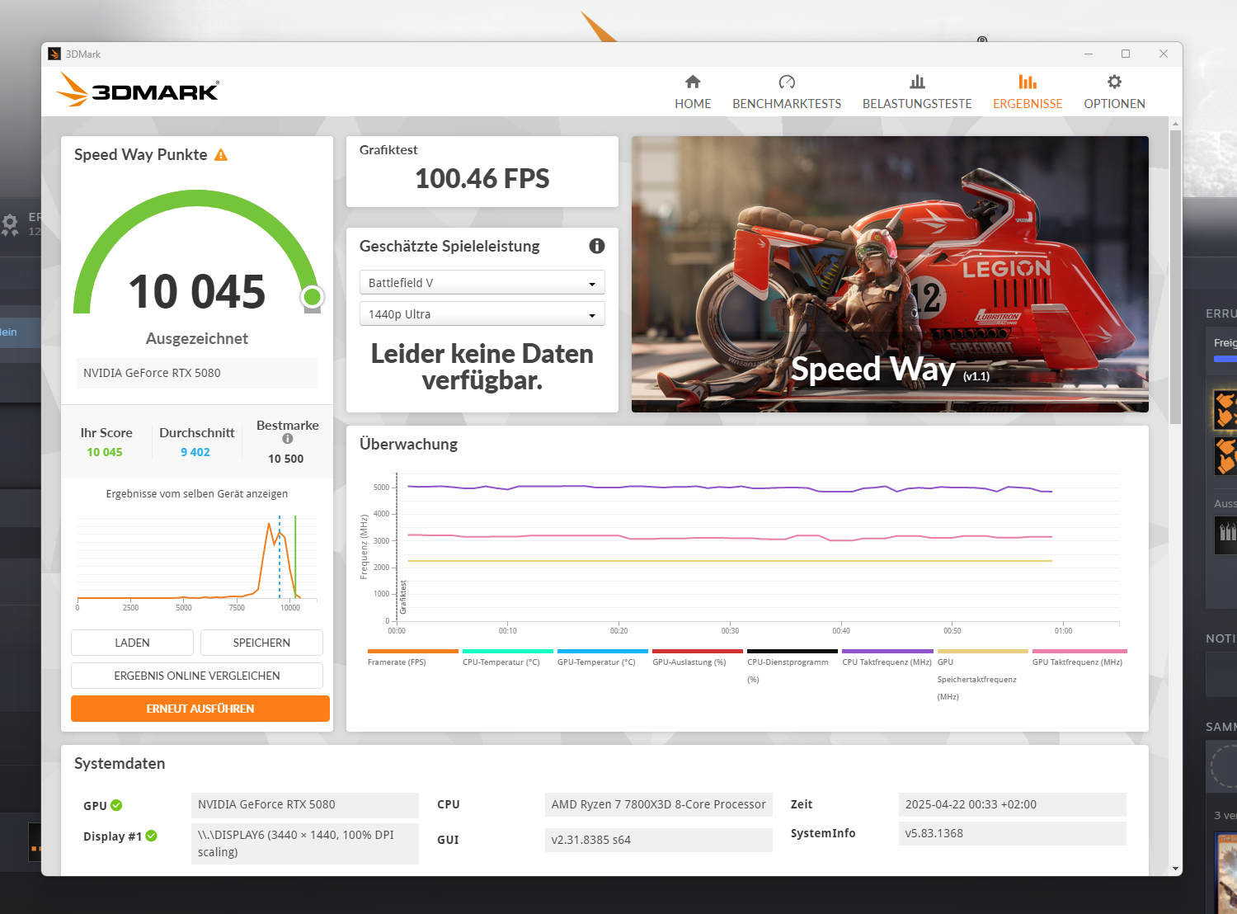Click ERGEBNIS ONLINE VERGLEICHEN button
1237x914 pixels.
pos(197,676)
